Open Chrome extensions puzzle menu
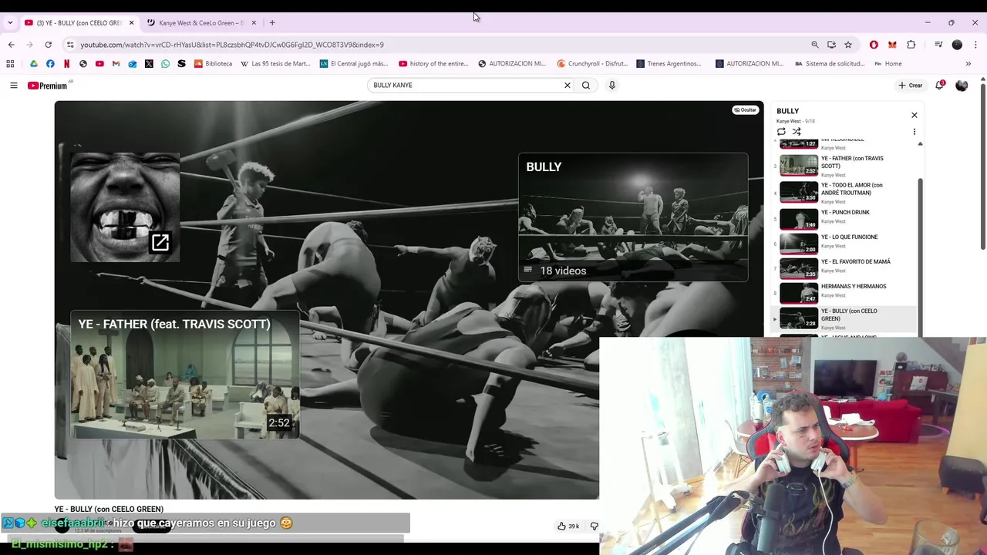987x555 pixels. (911, 45)
